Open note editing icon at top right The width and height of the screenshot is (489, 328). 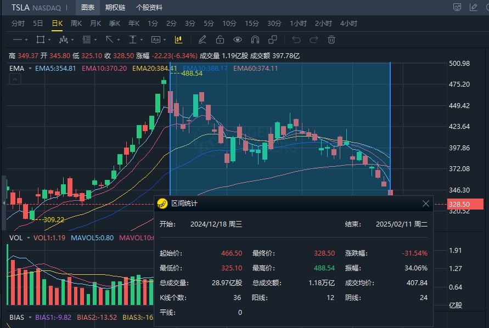[474, 7]
